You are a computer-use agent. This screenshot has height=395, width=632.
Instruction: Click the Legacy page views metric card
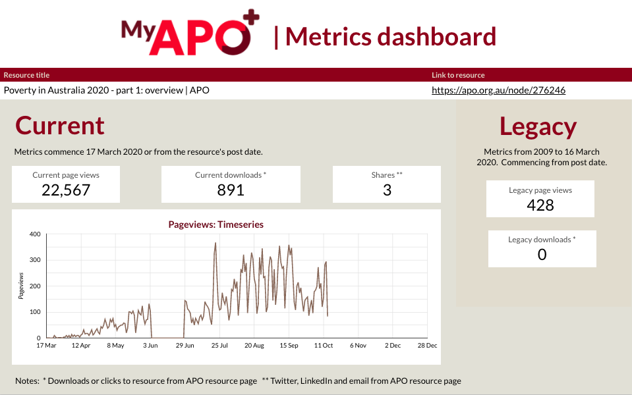[540, 199]
